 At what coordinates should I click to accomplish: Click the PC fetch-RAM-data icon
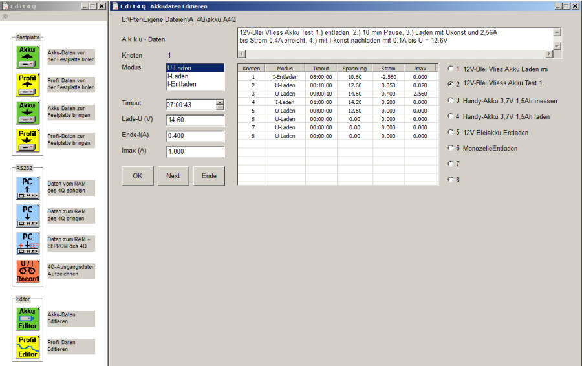(27, 188)
